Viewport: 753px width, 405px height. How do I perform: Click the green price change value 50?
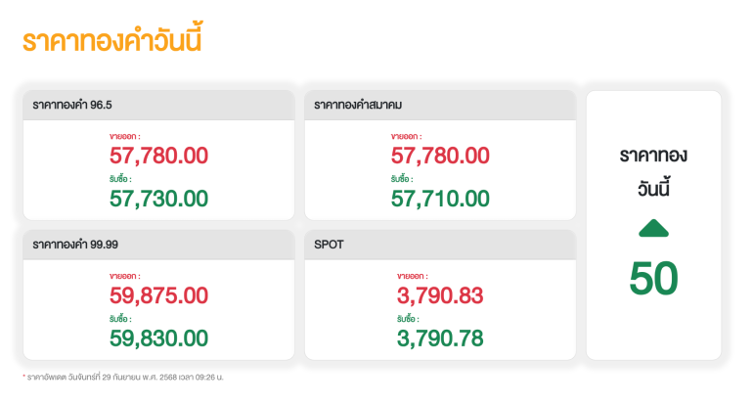pyautogui.click(x=653, y=278)
